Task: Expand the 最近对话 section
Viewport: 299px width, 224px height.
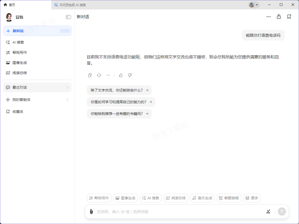Action: click(37, 88)
